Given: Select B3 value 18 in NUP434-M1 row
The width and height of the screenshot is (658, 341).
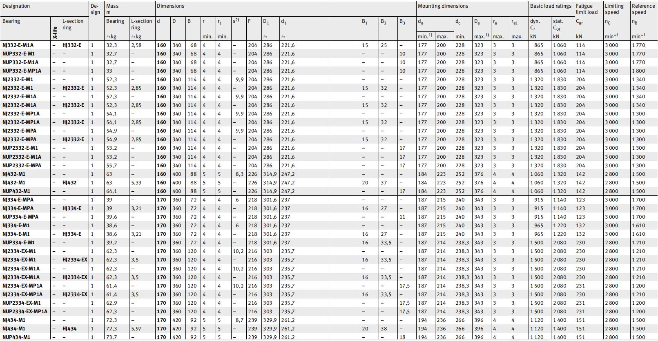Looking at the screenshot, I should (x=402, y=337).
